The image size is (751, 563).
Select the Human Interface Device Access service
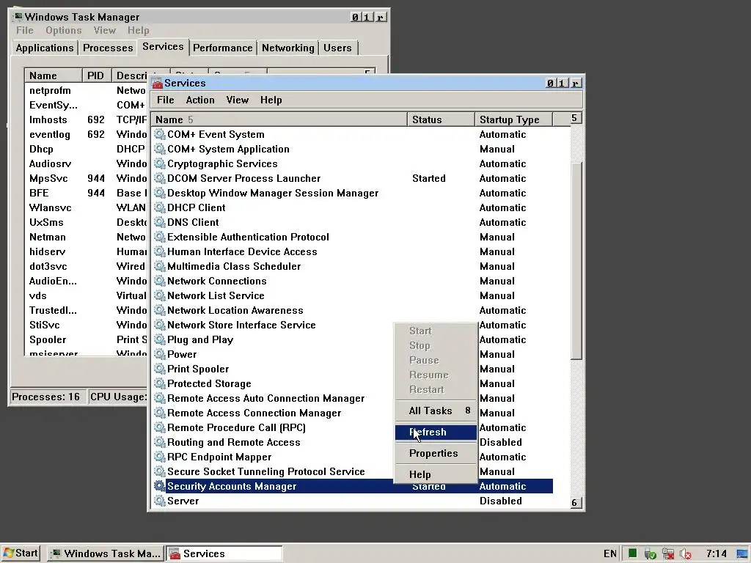coord(352,252)
